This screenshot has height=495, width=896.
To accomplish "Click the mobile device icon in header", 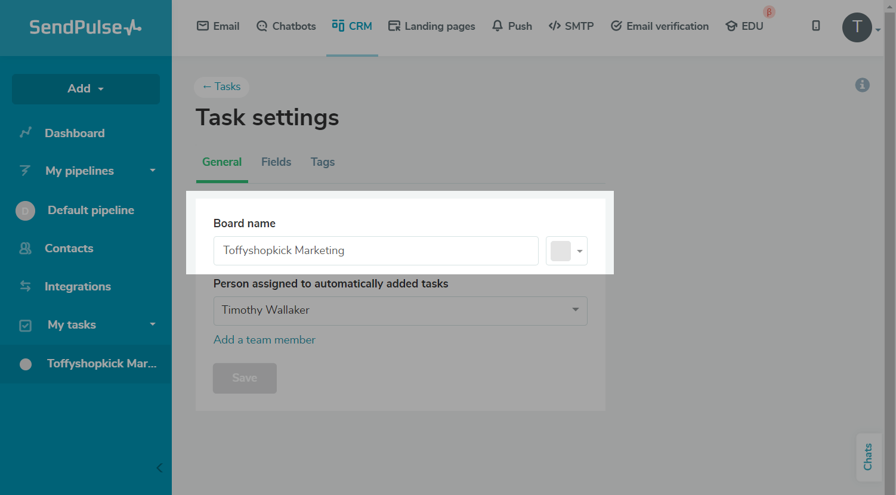I will pyautogui.click(x=815, y=26).
